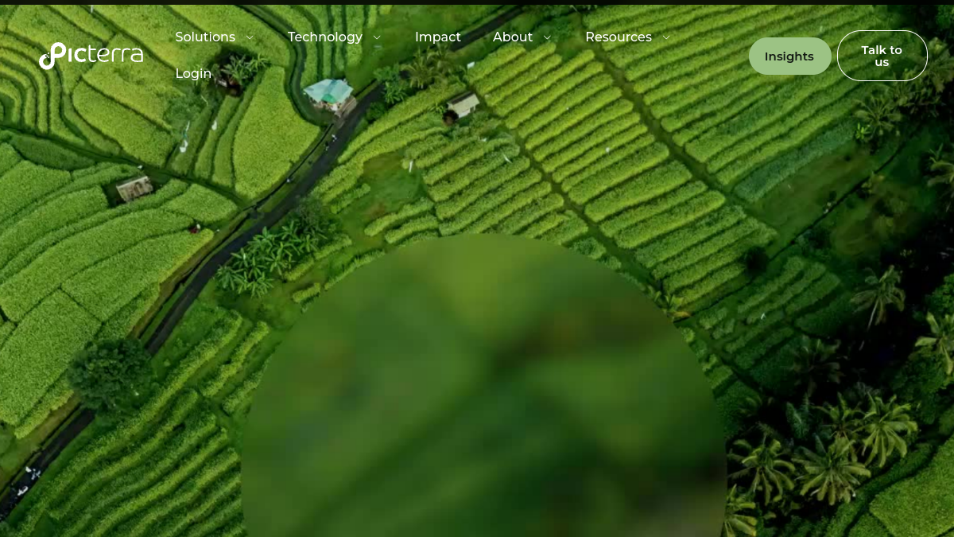Click the Login link
The height and width of the screenshot is (537, 954).
pos(193,74)
